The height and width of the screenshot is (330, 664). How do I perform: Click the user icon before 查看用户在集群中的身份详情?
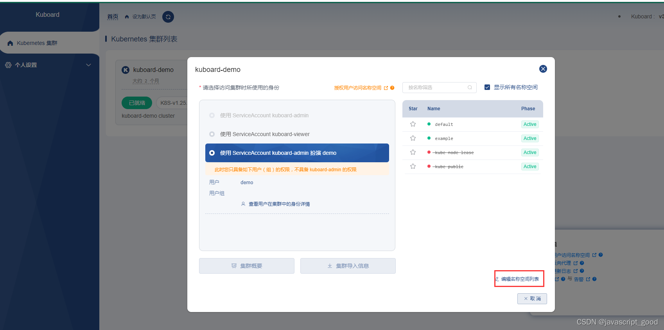pyautogui.click(x=243, y=204)
